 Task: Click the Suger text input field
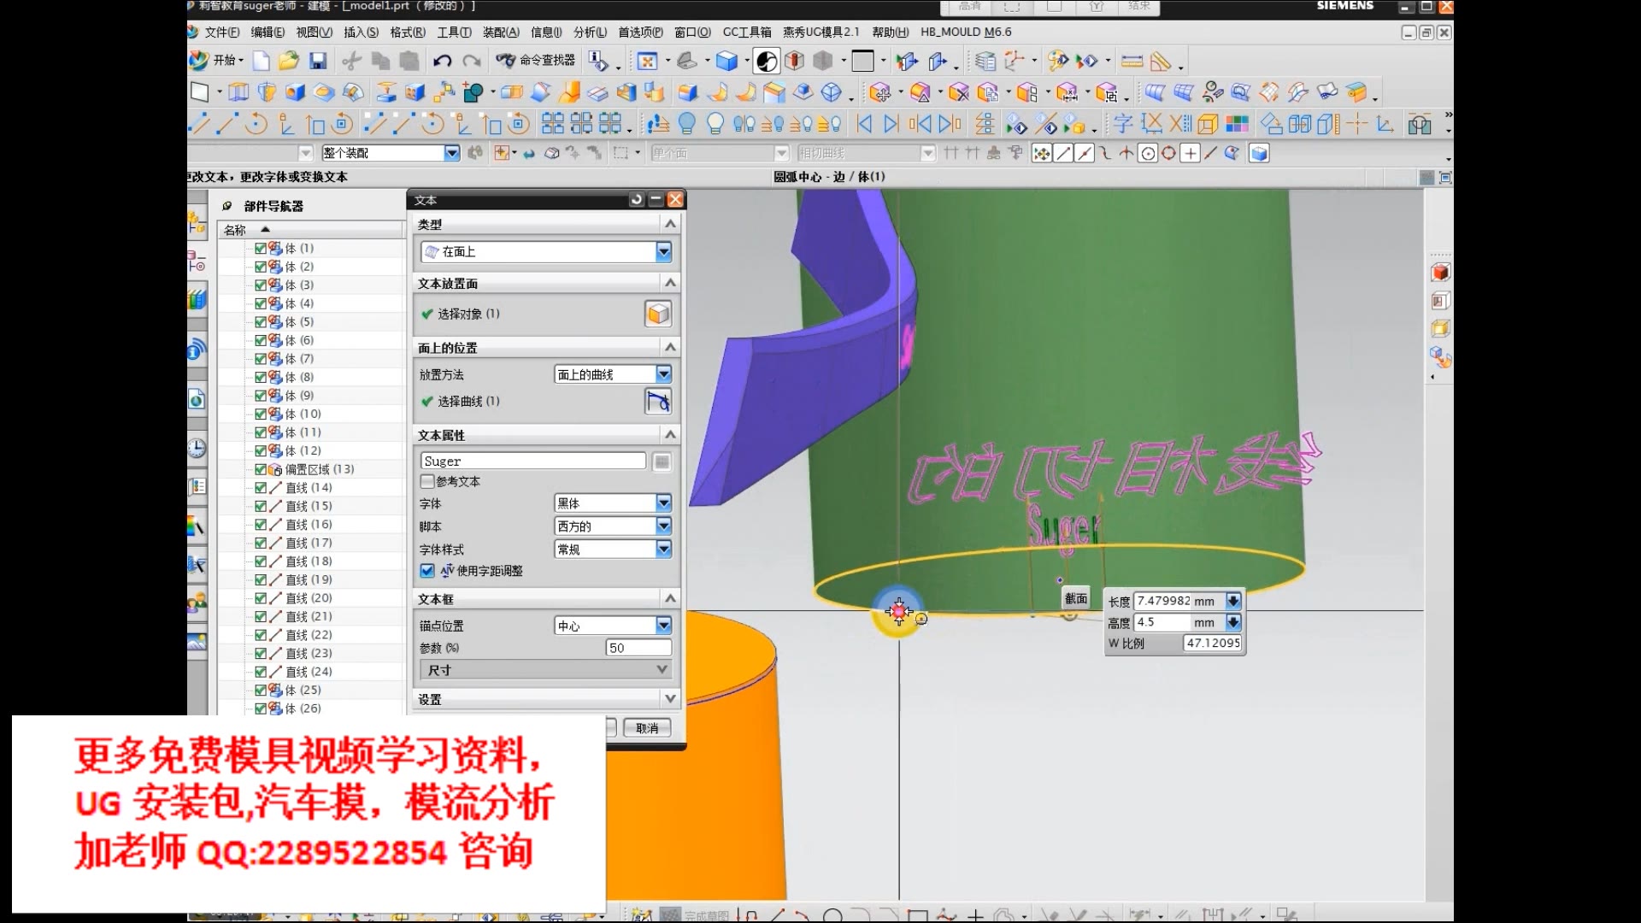tap(532, 461)
